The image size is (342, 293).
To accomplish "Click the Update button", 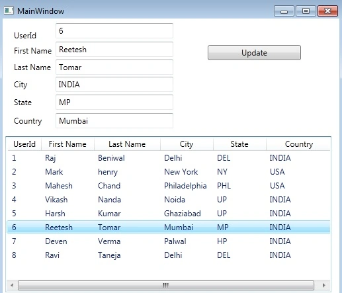I will click(x=254, y=53).
